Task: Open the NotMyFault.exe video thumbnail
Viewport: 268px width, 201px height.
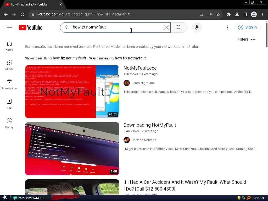Action: click(x=72, y=92)
